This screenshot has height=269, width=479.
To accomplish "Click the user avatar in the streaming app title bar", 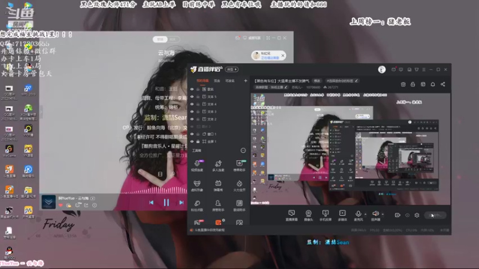I will click(x=382, y=69).
